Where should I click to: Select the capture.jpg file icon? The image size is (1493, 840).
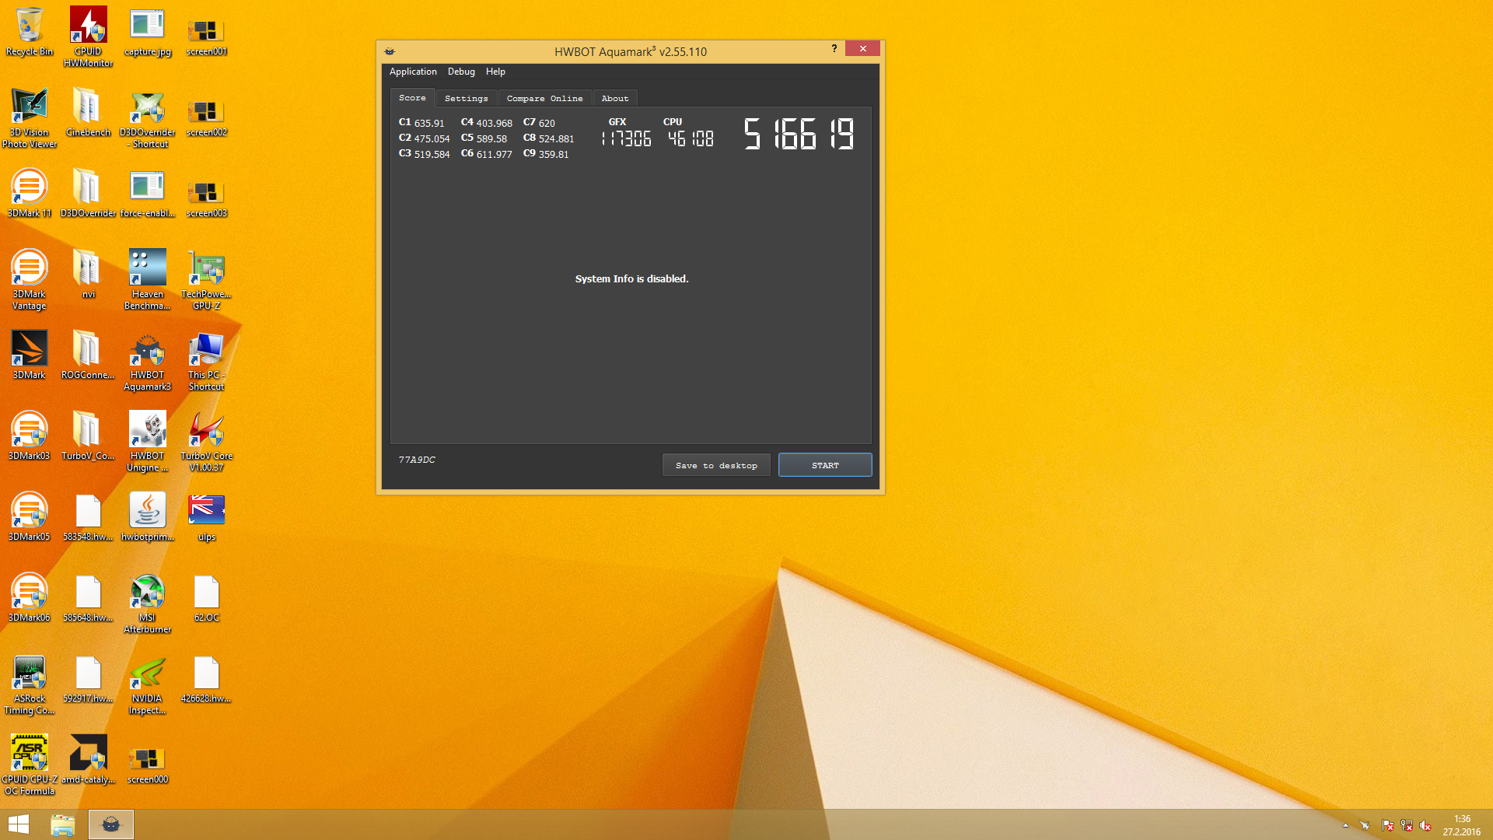coord(147,32)
